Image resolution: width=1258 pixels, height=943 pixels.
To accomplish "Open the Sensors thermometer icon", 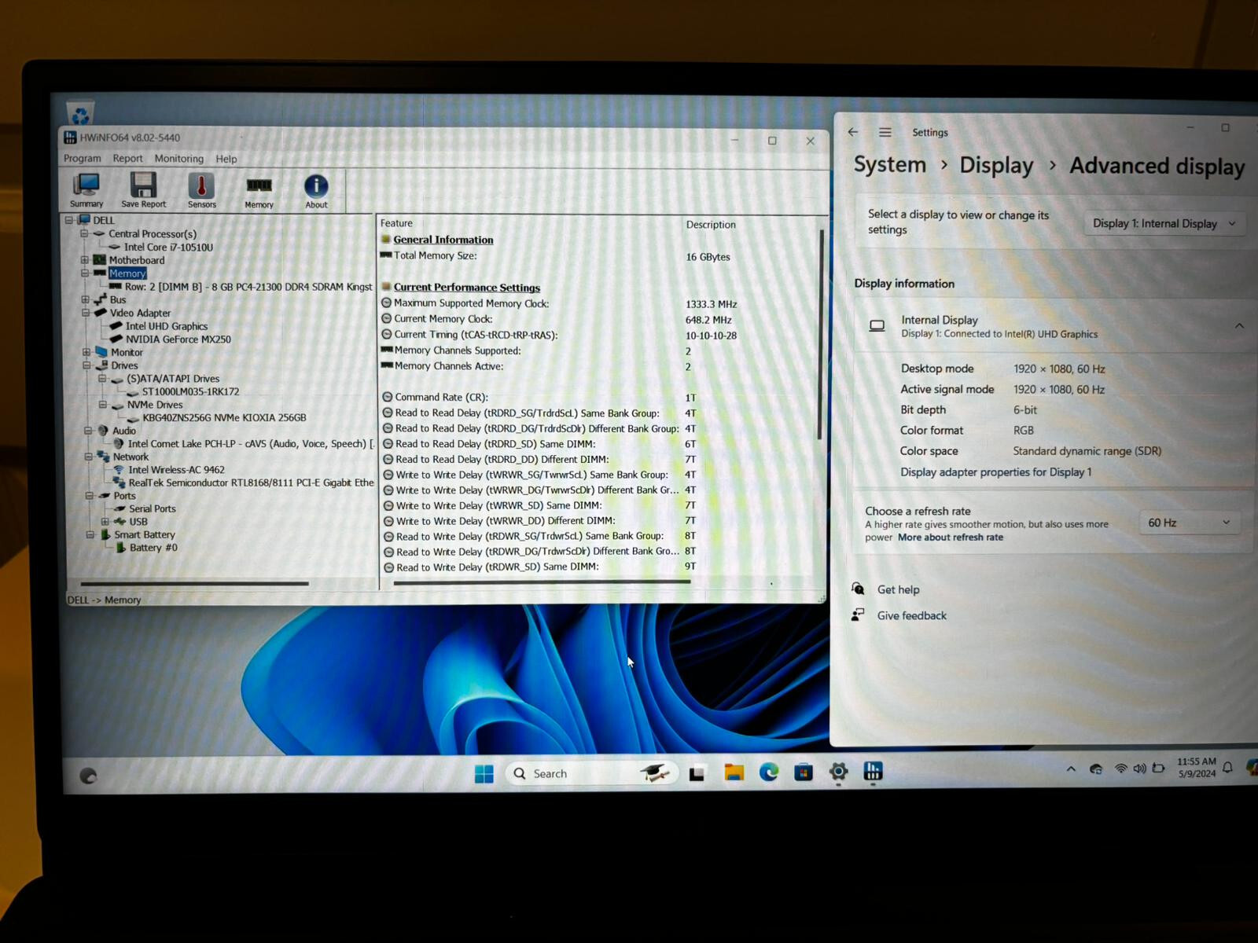I will pyautogui.click(x=201, y=190).
